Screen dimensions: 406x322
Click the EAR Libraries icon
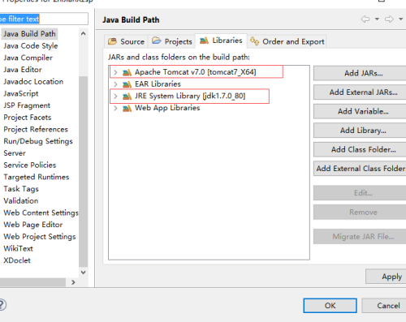point(127,84)
